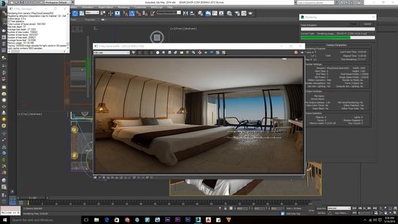Click the Render Production teapot icon
398x224 pixels.
click(251, 13)
